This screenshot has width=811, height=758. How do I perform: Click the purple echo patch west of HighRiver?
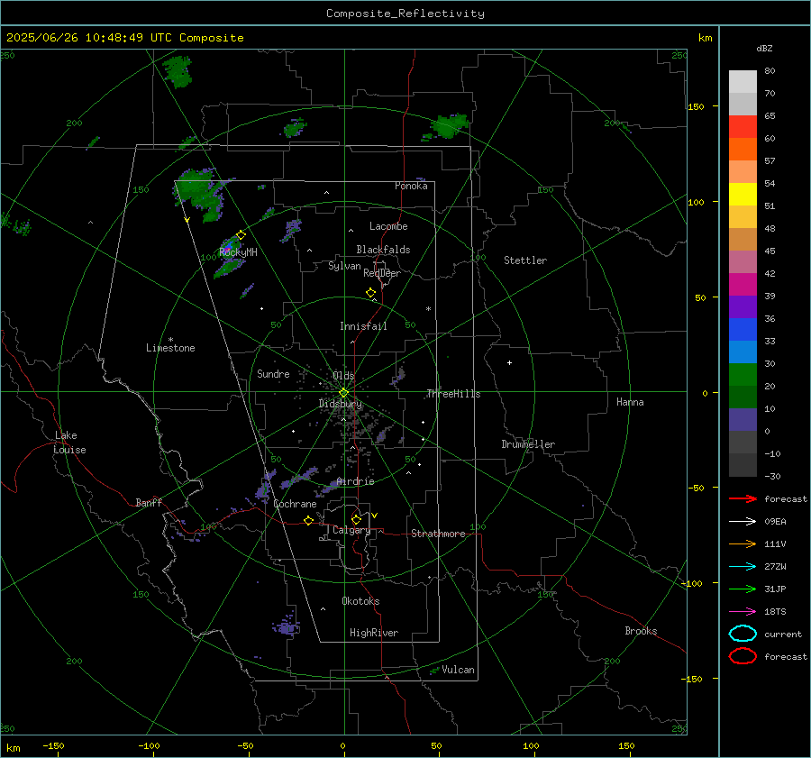pos(287,625)
